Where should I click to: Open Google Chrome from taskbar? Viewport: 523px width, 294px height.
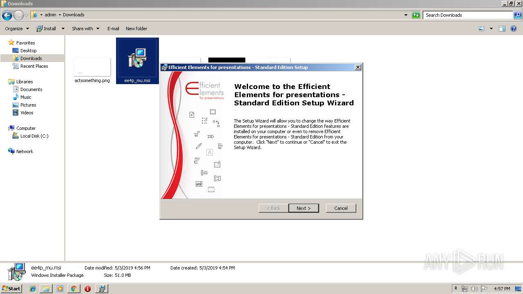(74, 289)
